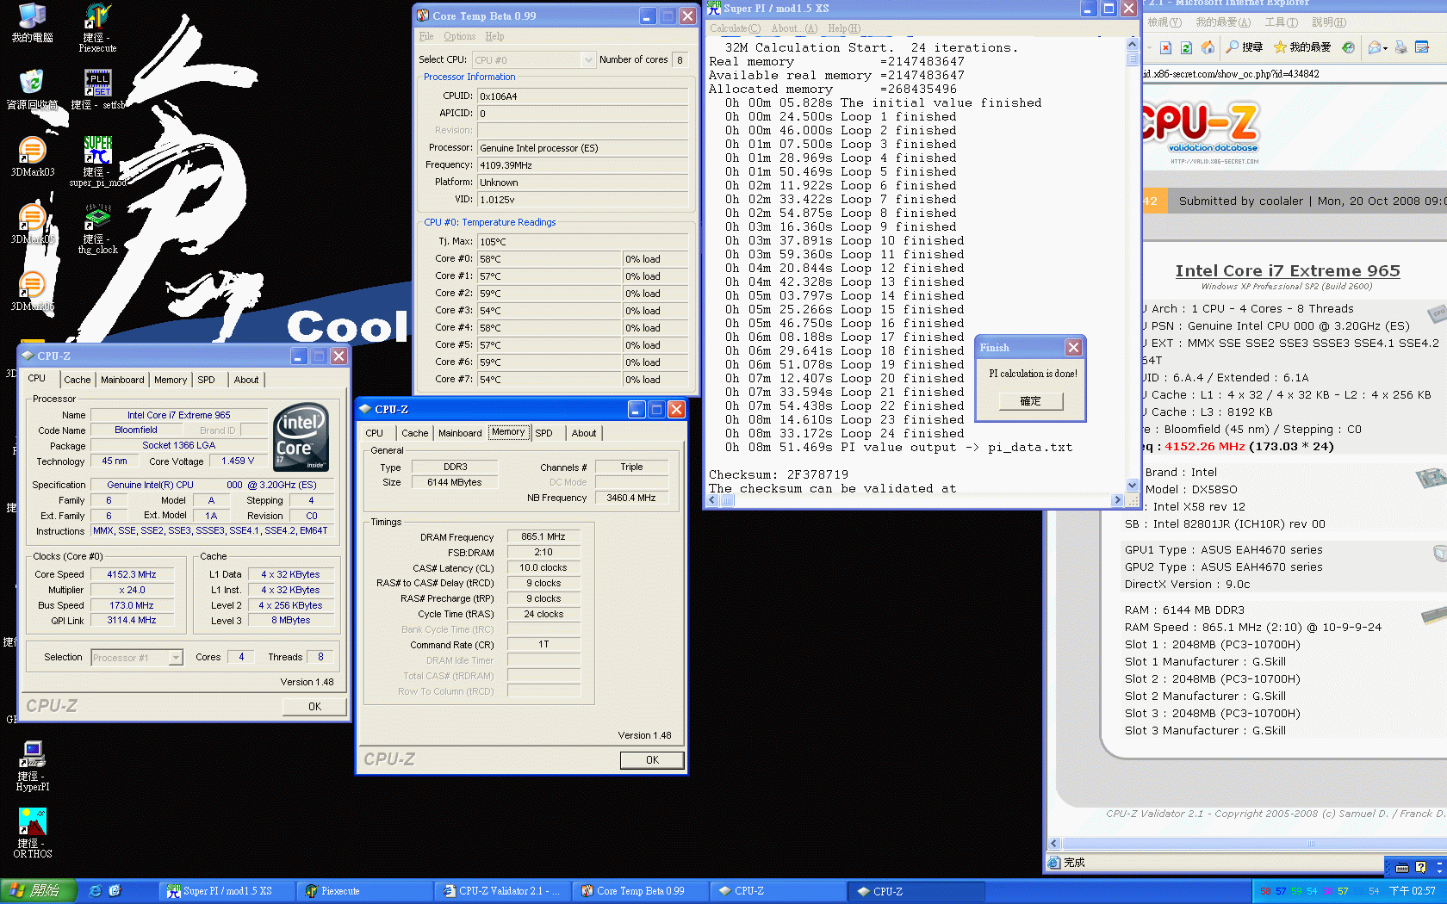The image size is (1447, 904).
Task: Open the Windows Start button
Action: pyautogui.click(x=39, y=891)
